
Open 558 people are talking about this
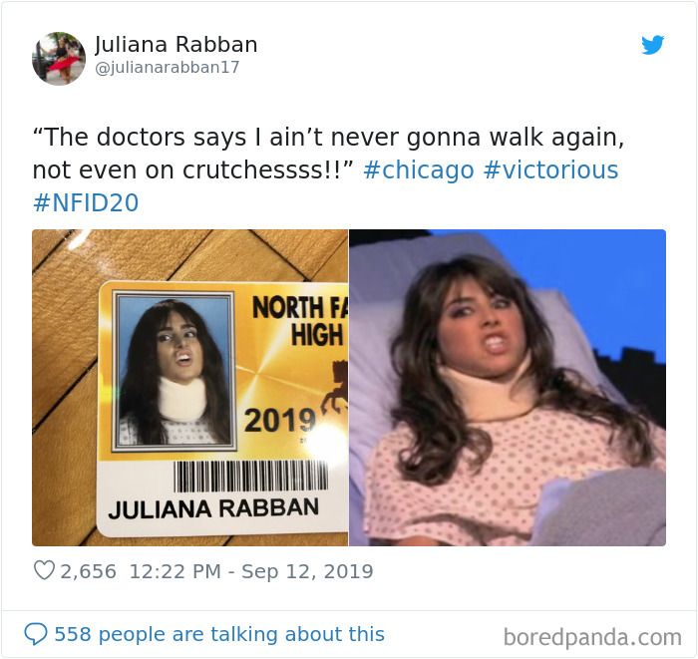(219, 634)
